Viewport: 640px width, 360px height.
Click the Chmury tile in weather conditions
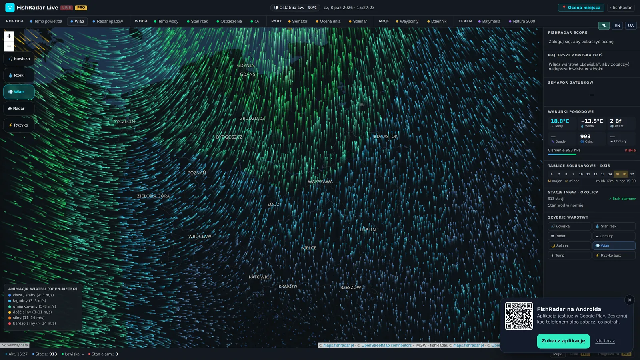(621, 138)
